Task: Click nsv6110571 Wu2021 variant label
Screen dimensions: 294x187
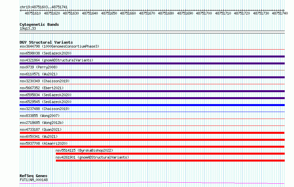Action: [39, 74]
